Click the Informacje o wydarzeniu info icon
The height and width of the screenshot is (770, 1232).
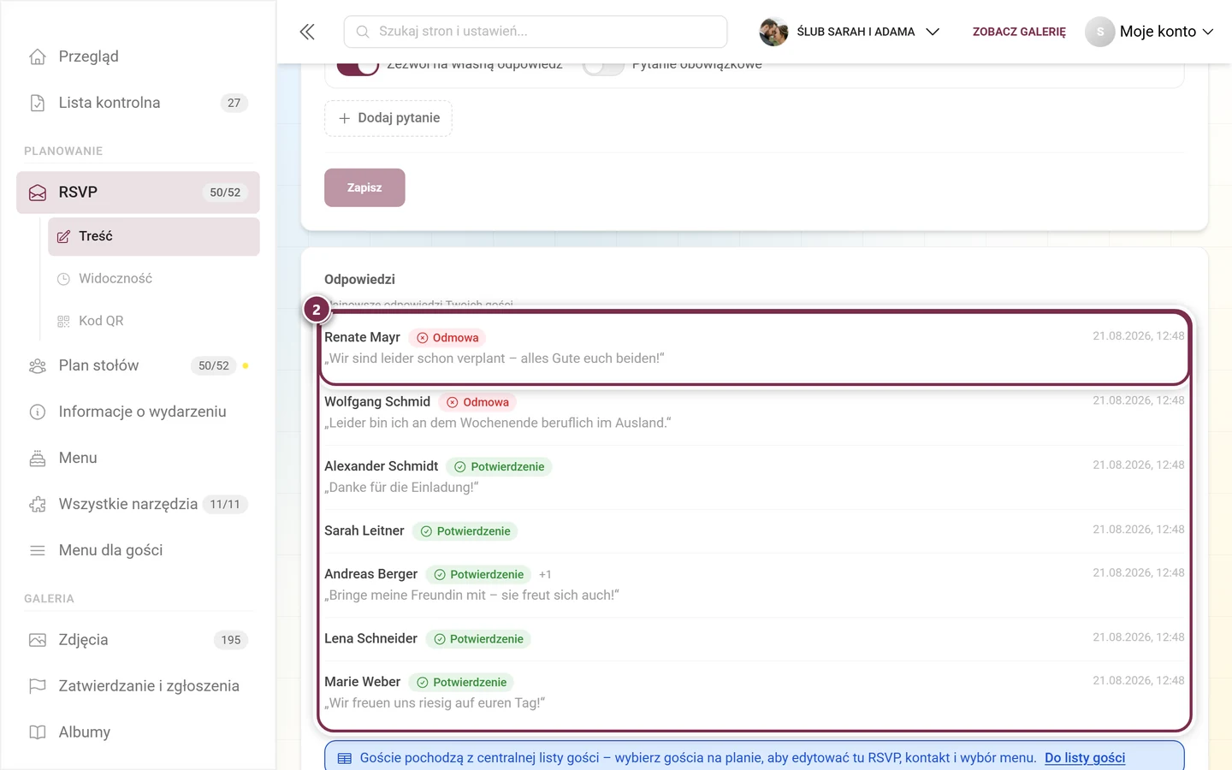tap(38, 412)
